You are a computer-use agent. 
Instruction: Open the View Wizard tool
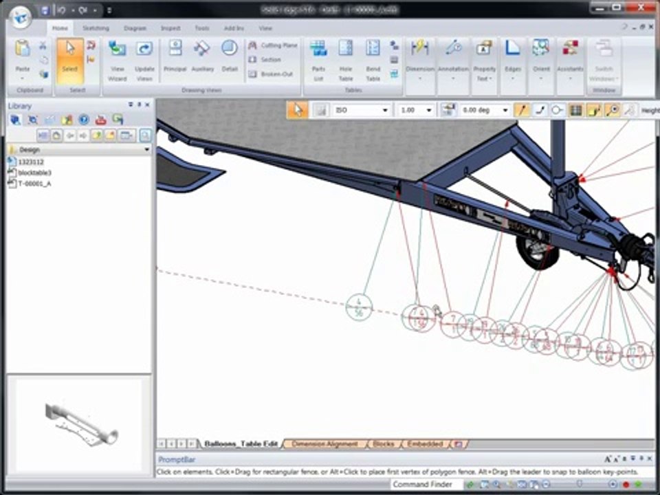tap(118, 58)
